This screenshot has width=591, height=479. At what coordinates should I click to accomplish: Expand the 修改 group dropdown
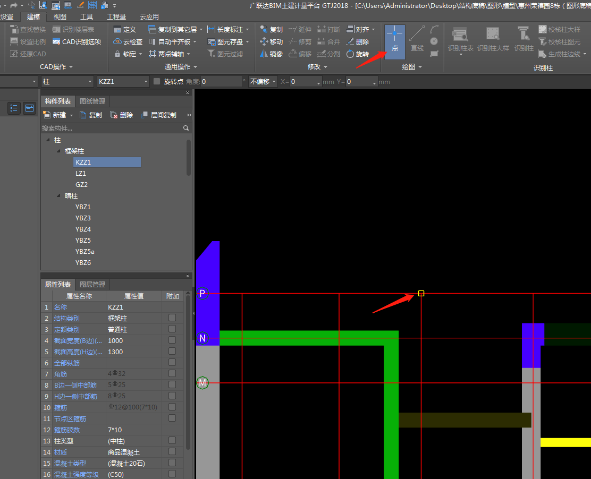pyautogui.click(x=326, y=67)
